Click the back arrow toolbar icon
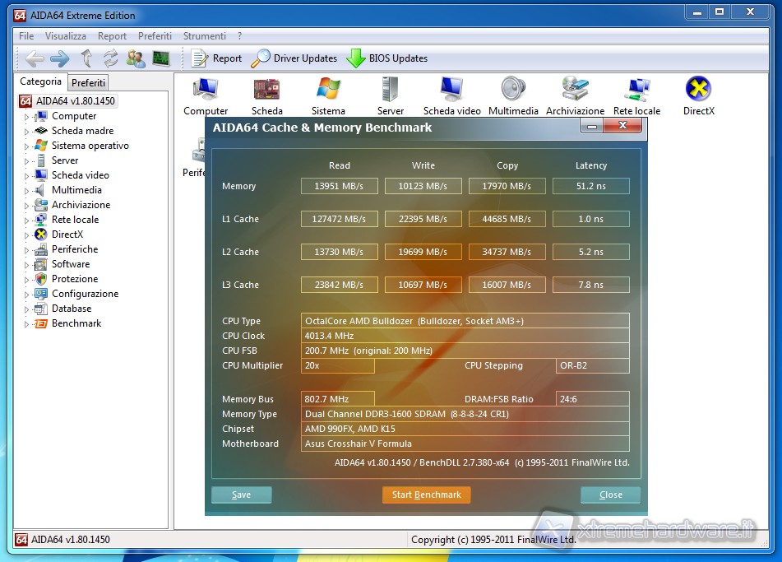Image resolution: width=782 pixels, height=562 pixels. click(35, 58)
